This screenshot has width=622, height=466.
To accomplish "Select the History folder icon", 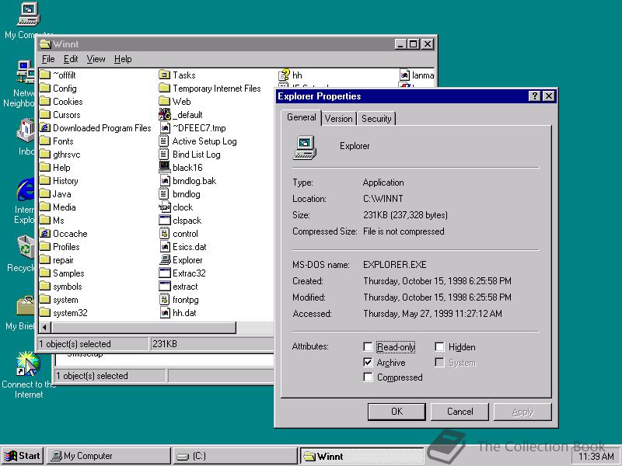I will [45, 181].
